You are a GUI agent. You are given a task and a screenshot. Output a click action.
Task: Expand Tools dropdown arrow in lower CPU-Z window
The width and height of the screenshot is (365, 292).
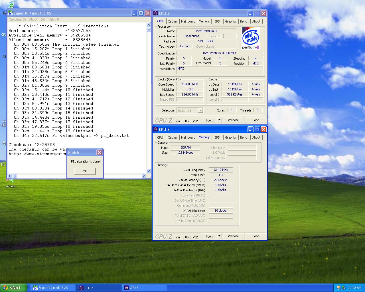219,236
